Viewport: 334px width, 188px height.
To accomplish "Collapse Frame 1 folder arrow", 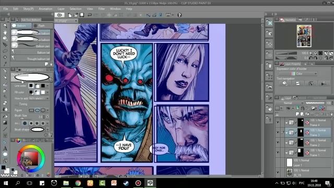I will [x=287, y=152].
